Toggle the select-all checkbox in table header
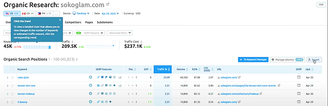Image resolution: width=328 pixels, height=106 pixels. [x=12, y=69]
